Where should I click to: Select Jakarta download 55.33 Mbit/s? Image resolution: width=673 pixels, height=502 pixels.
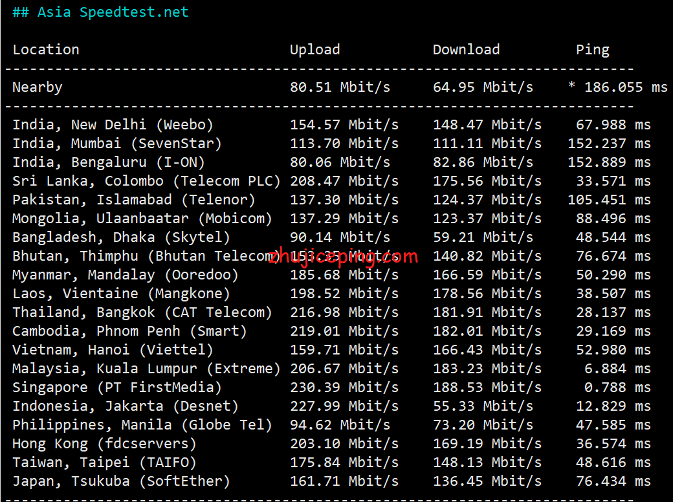coord(483,407)
